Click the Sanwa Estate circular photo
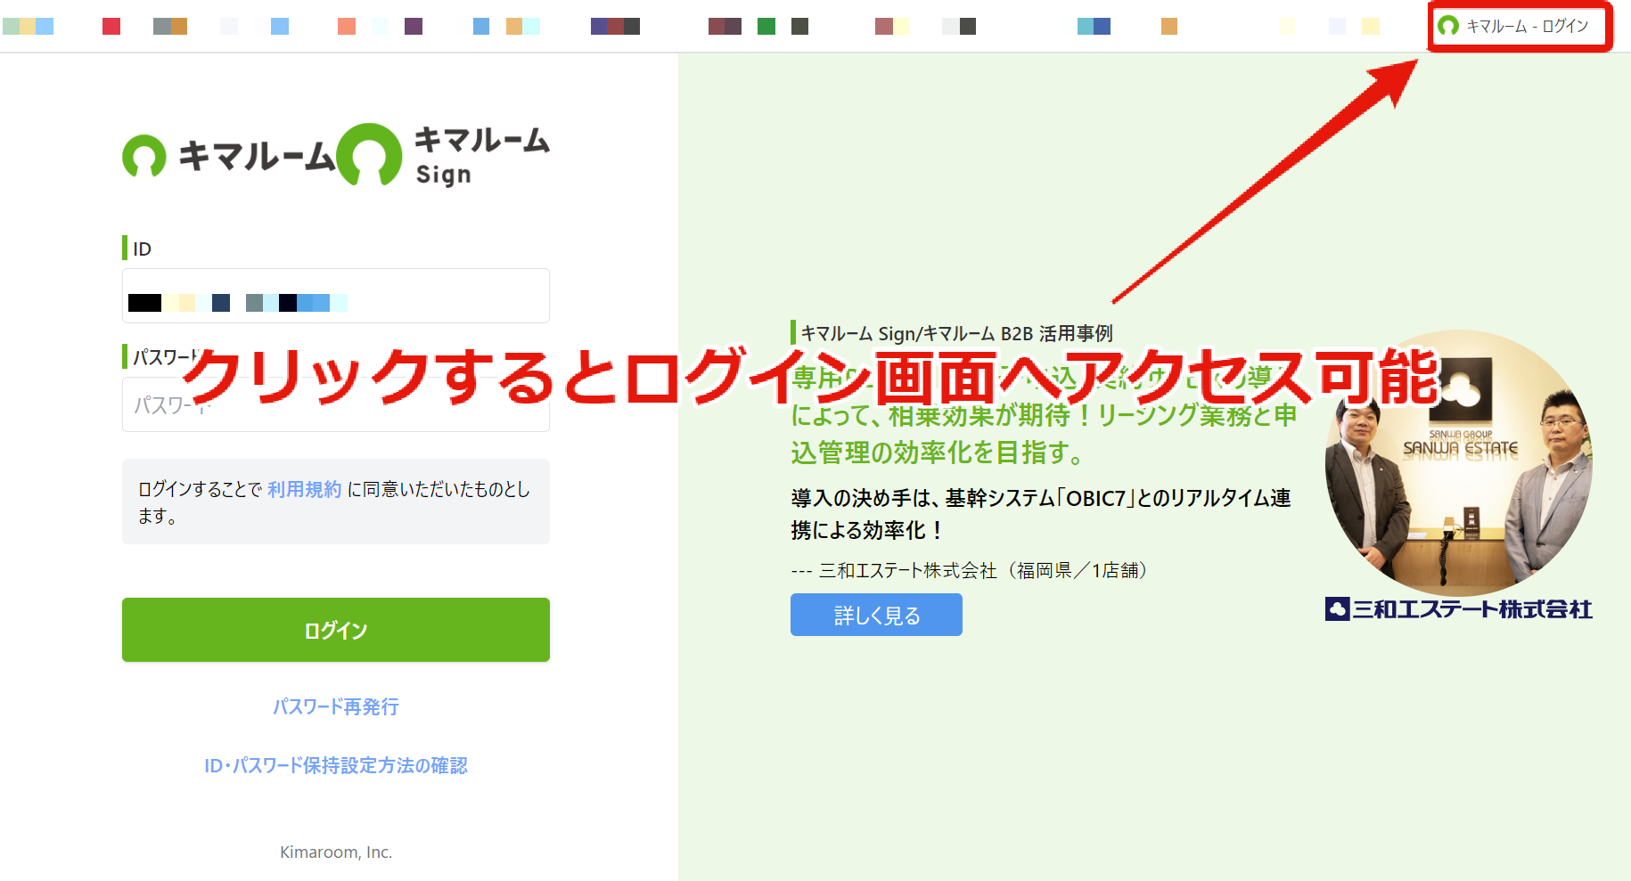 1459,463
